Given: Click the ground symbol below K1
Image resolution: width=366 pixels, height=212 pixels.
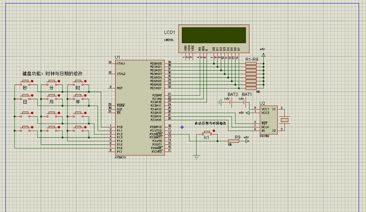Looking at the screenshot, I should (x=196, y=157).
